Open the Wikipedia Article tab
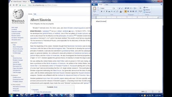The width and height of the screenshot is (172, 97). coord(30,14)
